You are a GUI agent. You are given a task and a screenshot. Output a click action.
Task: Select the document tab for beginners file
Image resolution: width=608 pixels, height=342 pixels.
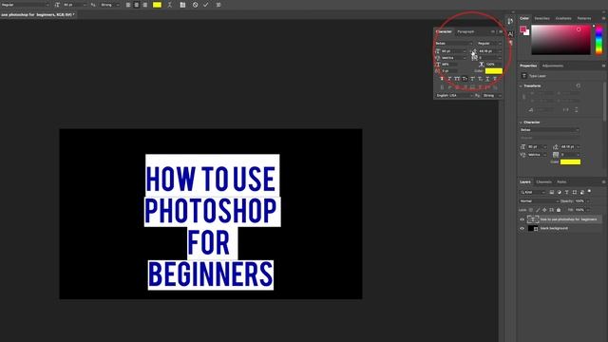coord(38,15)
